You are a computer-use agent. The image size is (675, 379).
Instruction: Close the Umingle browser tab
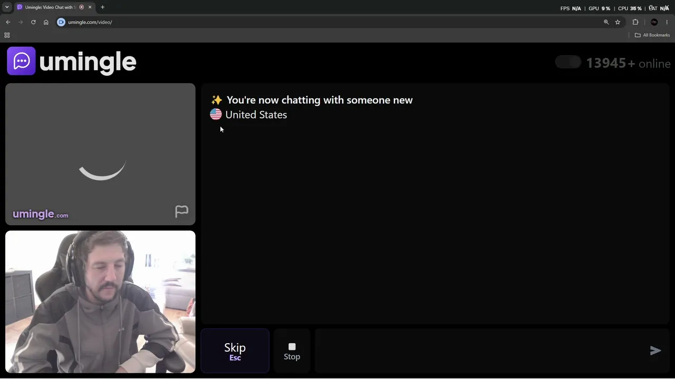90,7
